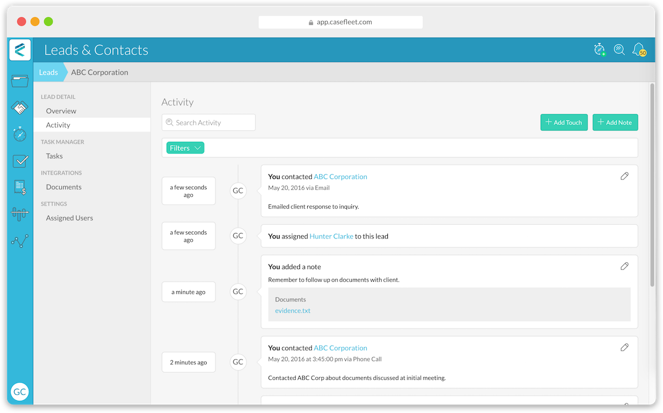Open the invoice billing icon in sidebar
This screenshot has height=413, width=663.
[x=20, y=187]
